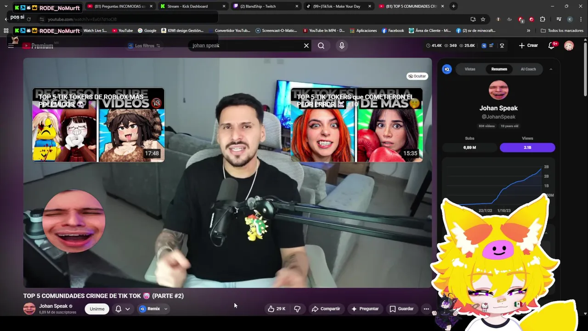The width and height of the screenshot is (588, 331).
Task: Open the tab search dropdown arrow
Action: click(6, 6)
